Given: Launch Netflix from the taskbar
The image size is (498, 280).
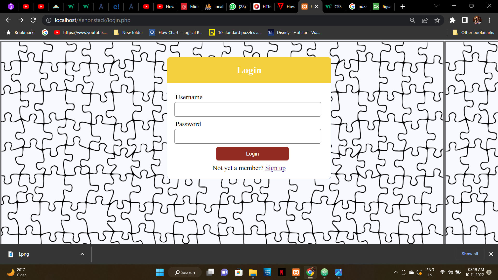Looking at the screenshot, I should tap(281, 272).
